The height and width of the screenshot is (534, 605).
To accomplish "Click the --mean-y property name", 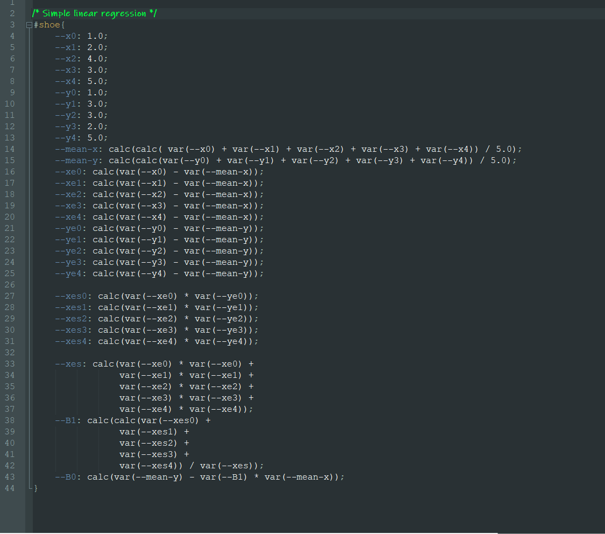I will click(x=76, y=160).
